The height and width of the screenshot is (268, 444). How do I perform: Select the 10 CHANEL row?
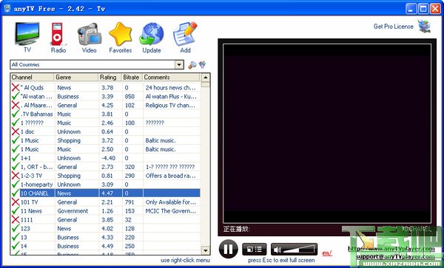pos(105,193)
